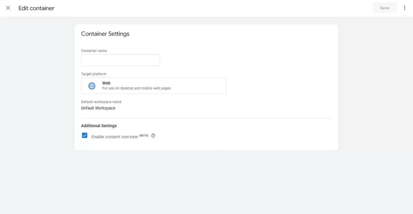This screenshot has width=413, height=214.
Task: Click the Default workspace name label
Action: [101, 102]
